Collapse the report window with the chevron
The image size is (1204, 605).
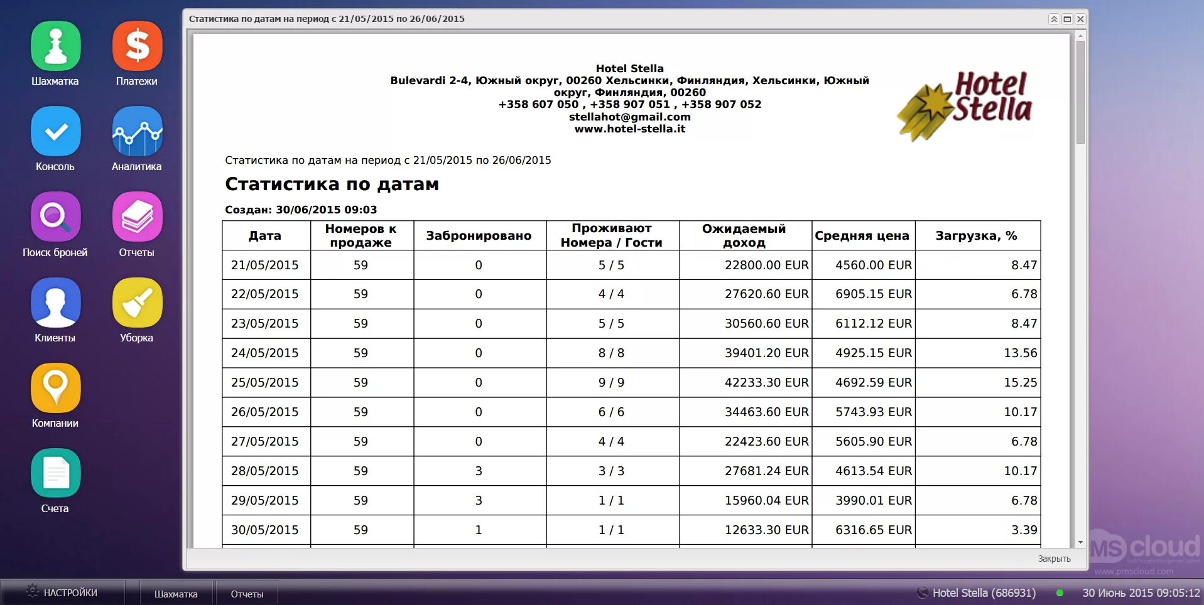click(1053, 19)
